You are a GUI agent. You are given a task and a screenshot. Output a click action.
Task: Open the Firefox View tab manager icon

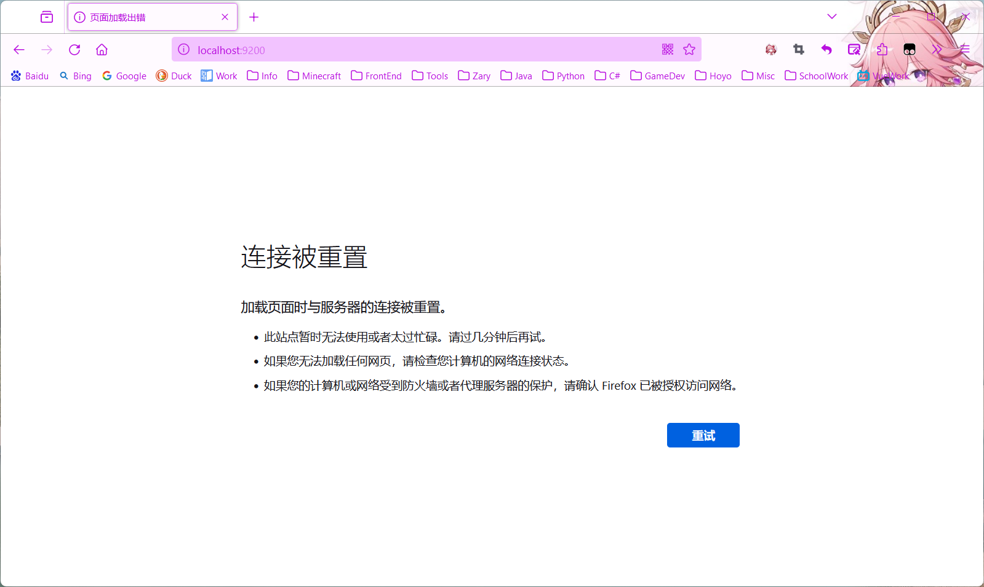click(x=47, y=17)
